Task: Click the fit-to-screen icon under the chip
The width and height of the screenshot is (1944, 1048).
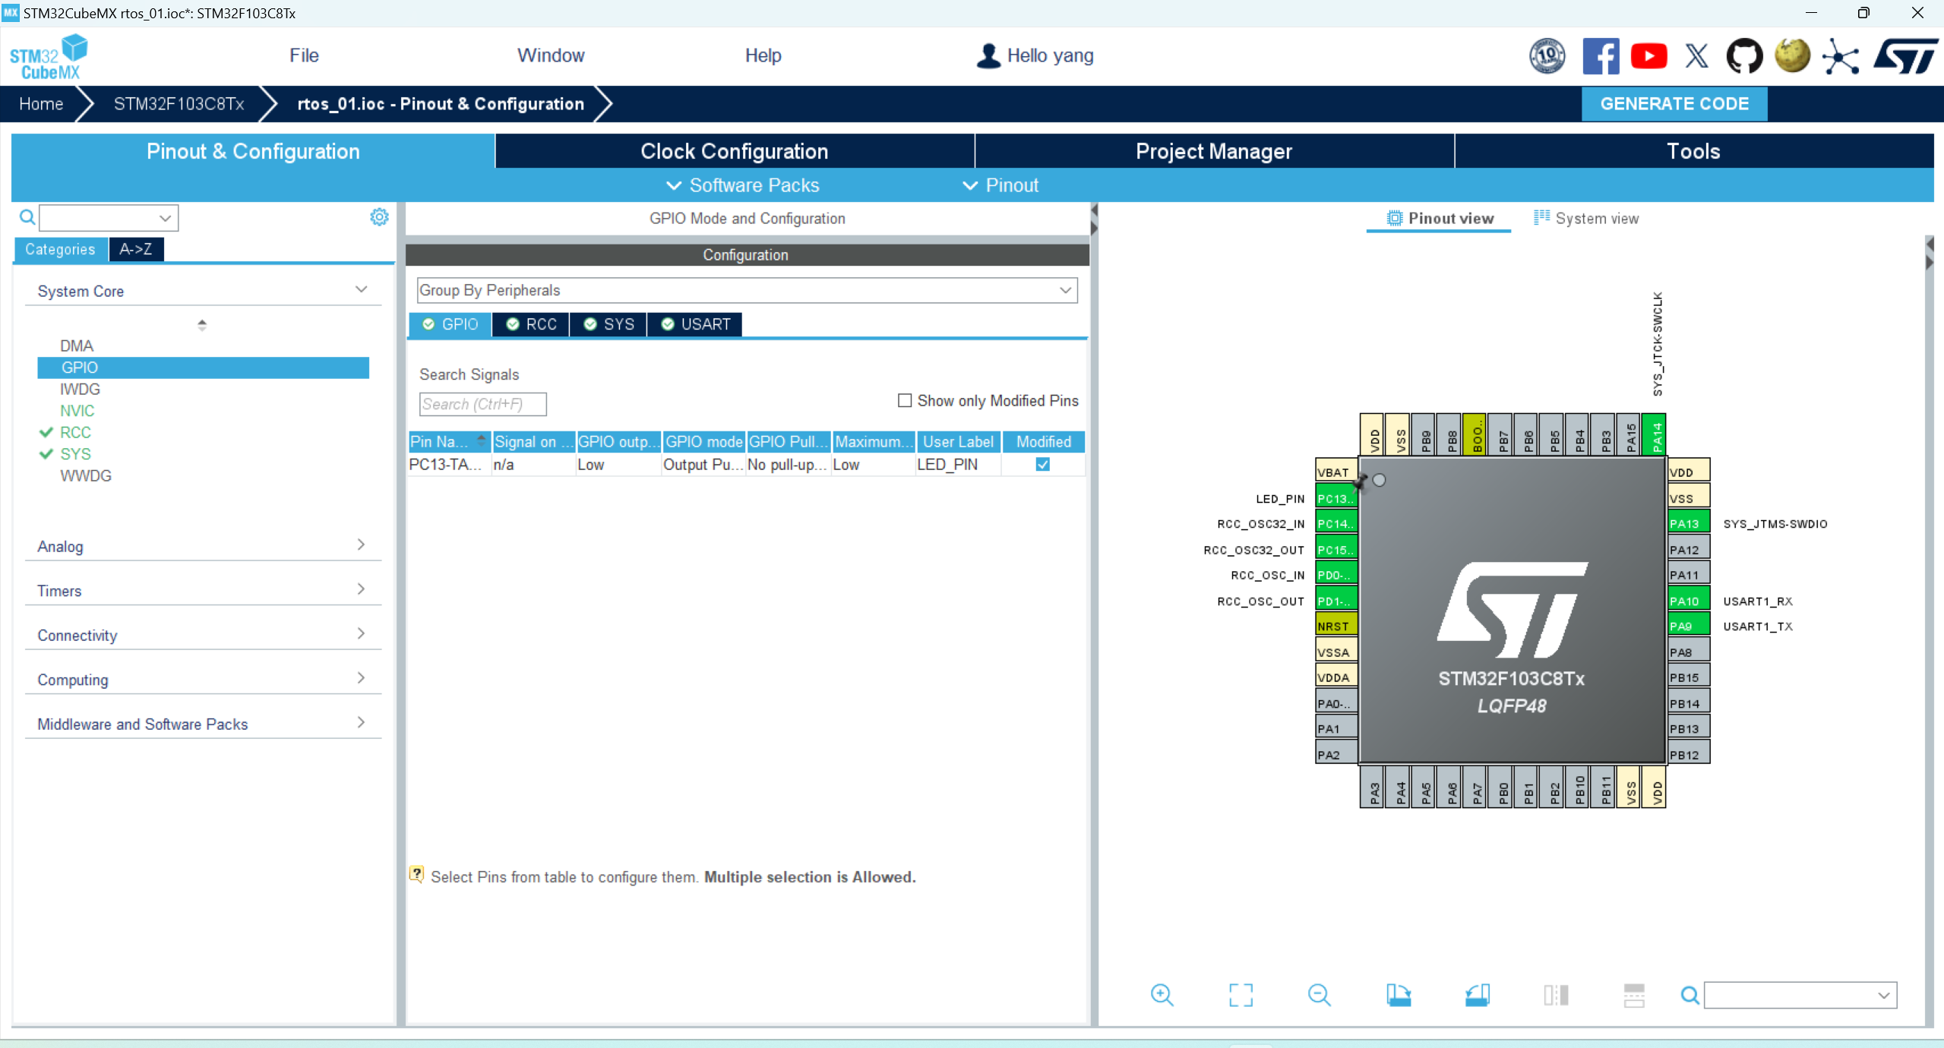Action: tap(1241, 995)
